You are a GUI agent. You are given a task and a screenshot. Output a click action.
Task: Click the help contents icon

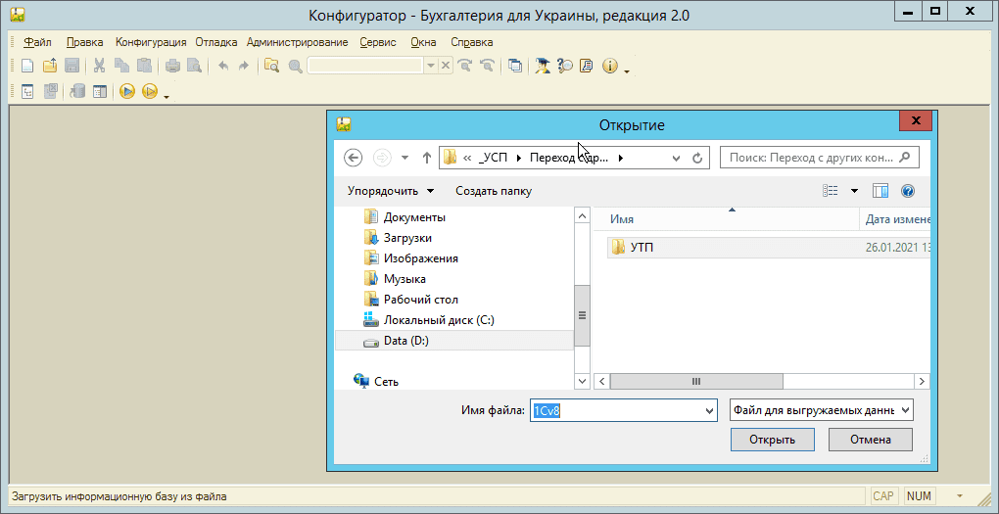(x=586, y=66)
